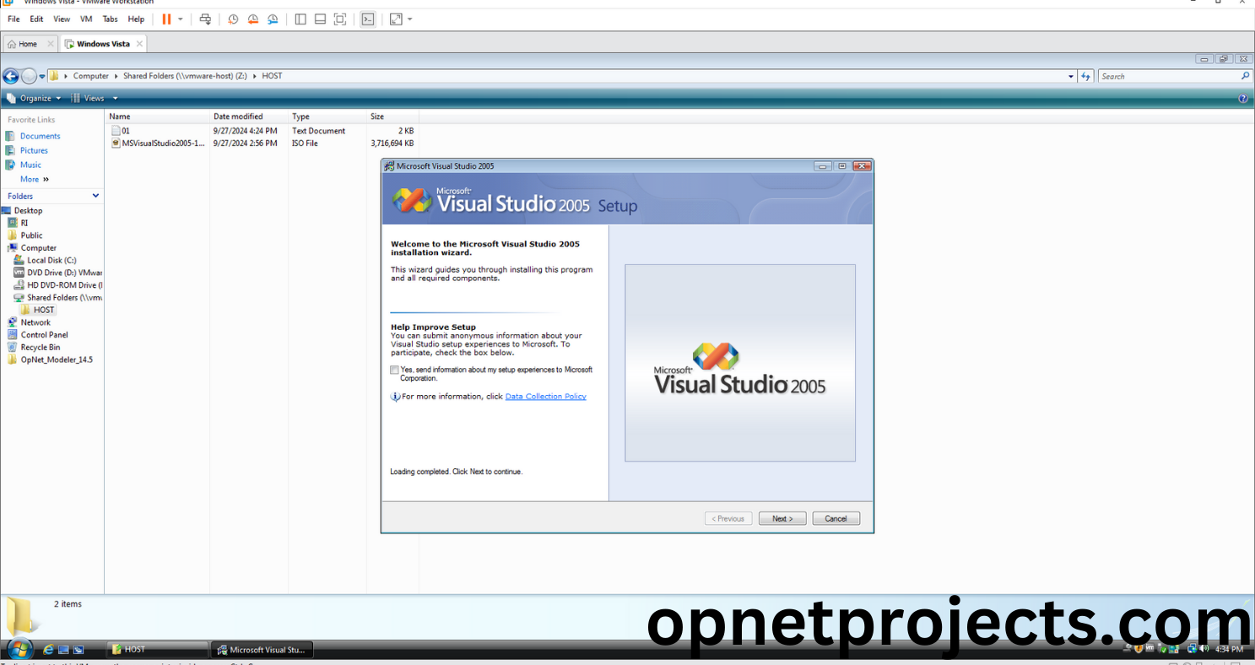Switch to HOST taskbar button
The width and height of the screenshot is (1255, 665).
point(158,649)
